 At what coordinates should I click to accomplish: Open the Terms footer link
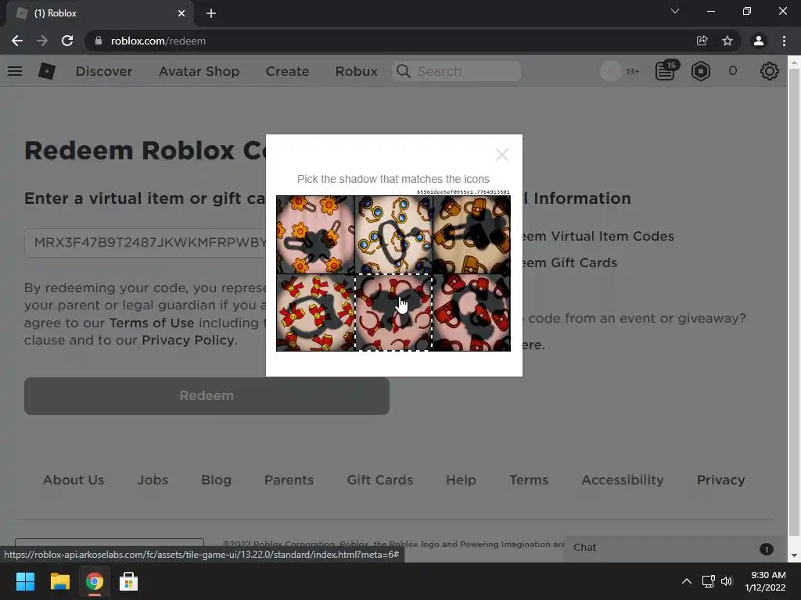coord(529,480)
